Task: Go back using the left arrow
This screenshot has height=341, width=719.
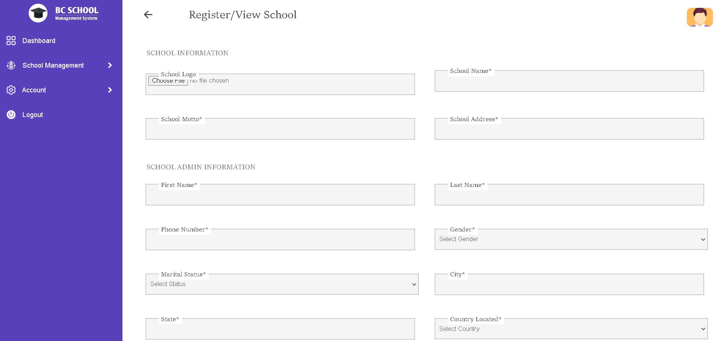Action: [x=148, y=15]
